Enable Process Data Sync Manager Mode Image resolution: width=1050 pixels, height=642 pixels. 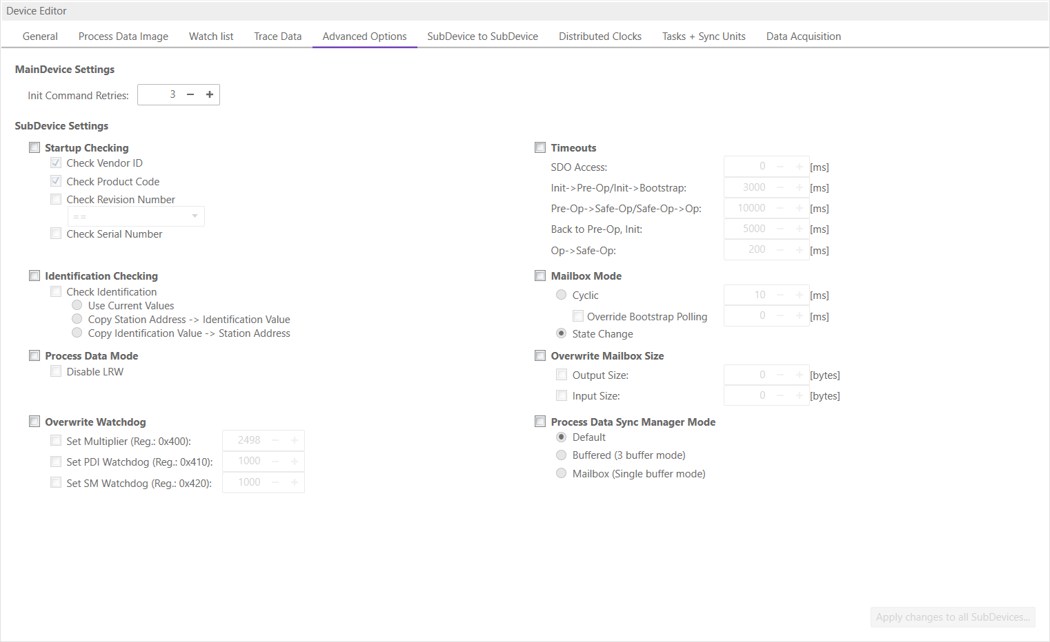click(540, 422)
